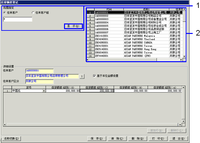Click the 打印 button

pyautogui.click(x=158, y=139)
